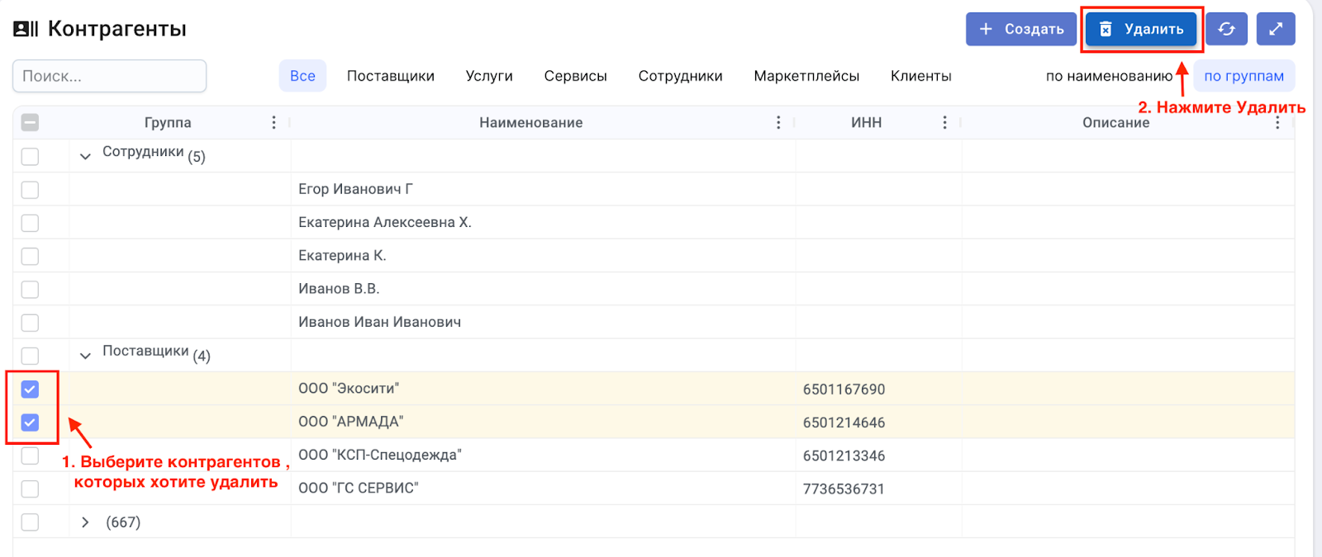This screenshot has height=557, width=1322.
Task: Click the expand fullscreen arrows icon
Action: (x=1275, y=29)
